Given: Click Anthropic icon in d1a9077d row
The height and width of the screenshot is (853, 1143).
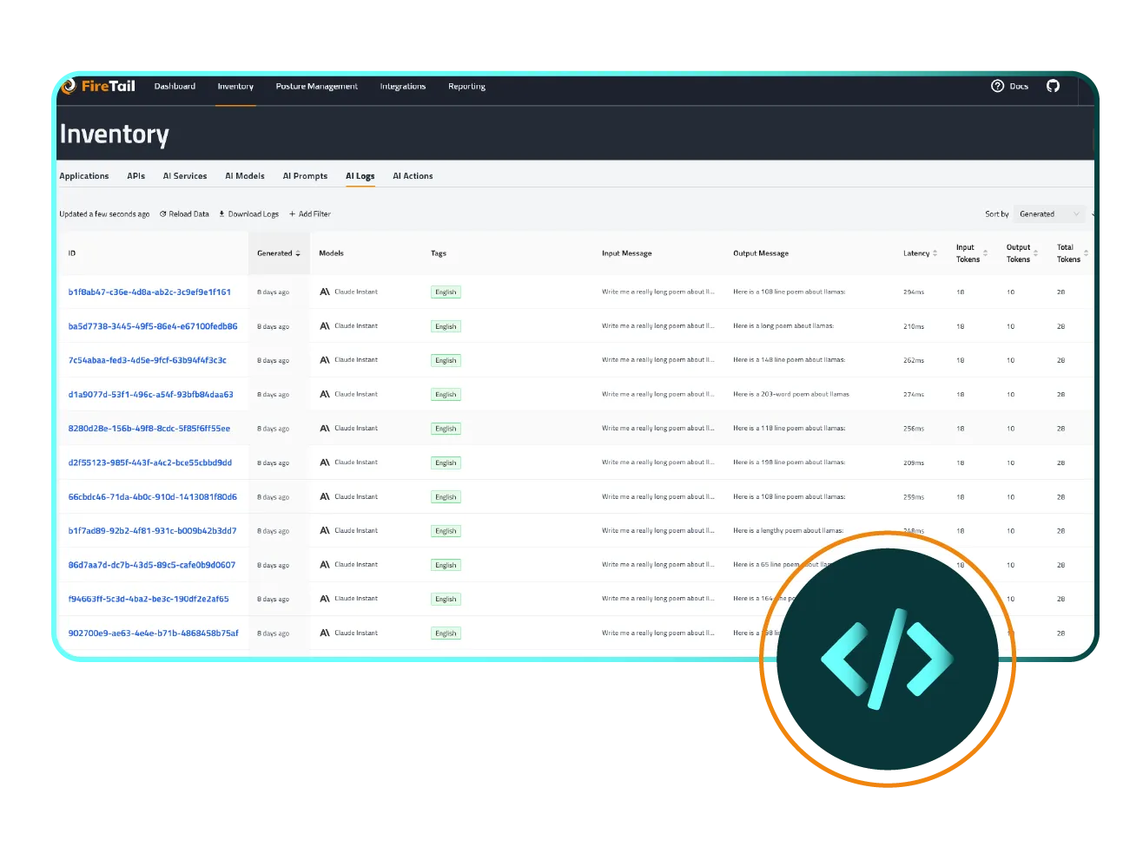Looking at the screenshot, I should coord(325,394).
